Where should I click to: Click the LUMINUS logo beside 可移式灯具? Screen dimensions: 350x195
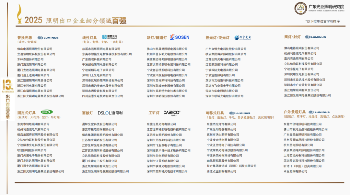click(239, 113)
